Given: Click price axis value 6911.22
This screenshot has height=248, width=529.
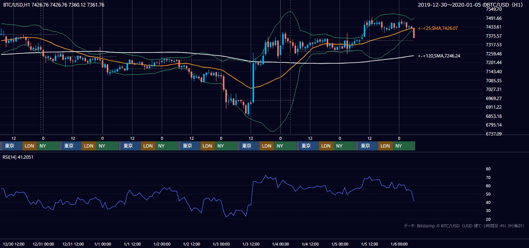Looking at the screenshot, I should pos(494,107).
